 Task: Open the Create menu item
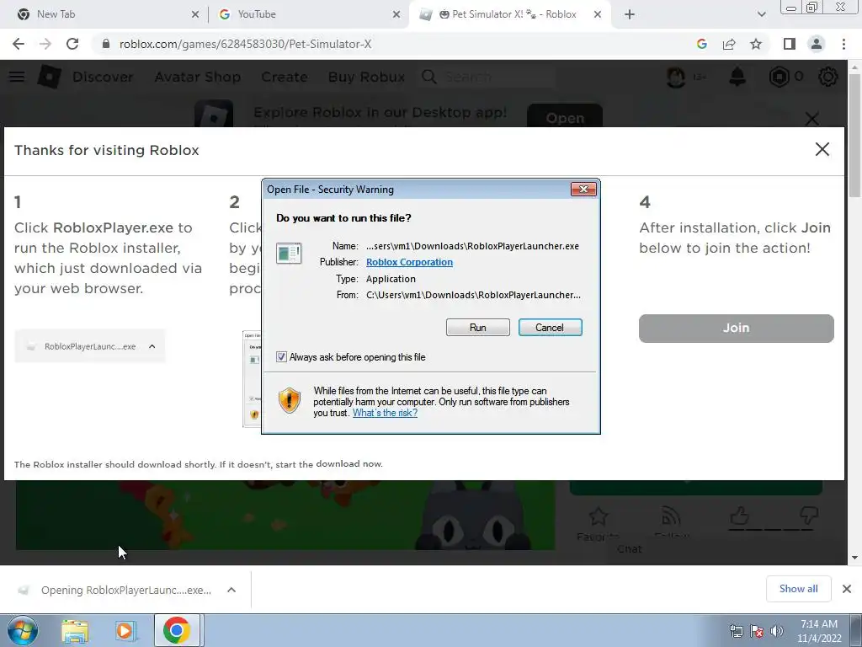click(285, 77)
